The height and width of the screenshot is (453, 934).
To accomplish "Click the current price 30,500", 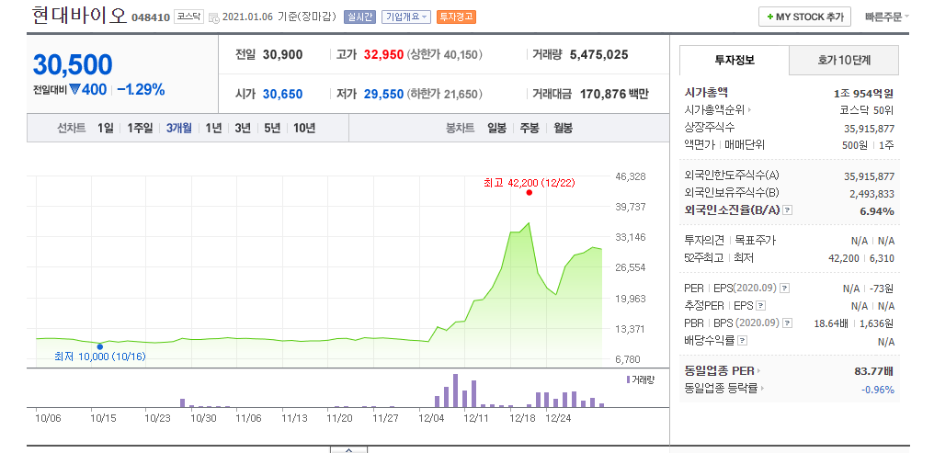I will click(73, 65).
